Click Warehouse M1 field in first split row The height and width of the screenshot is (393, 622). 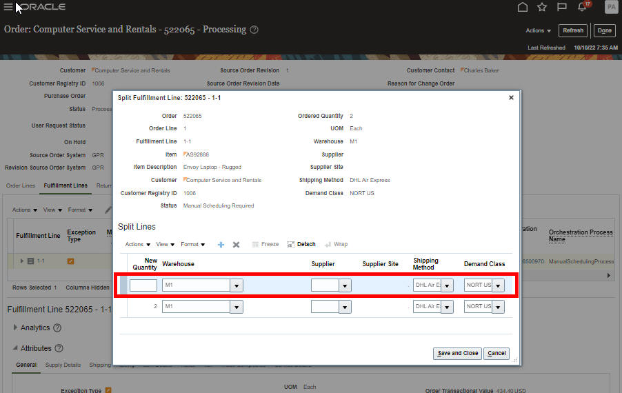tap(196, 285)
